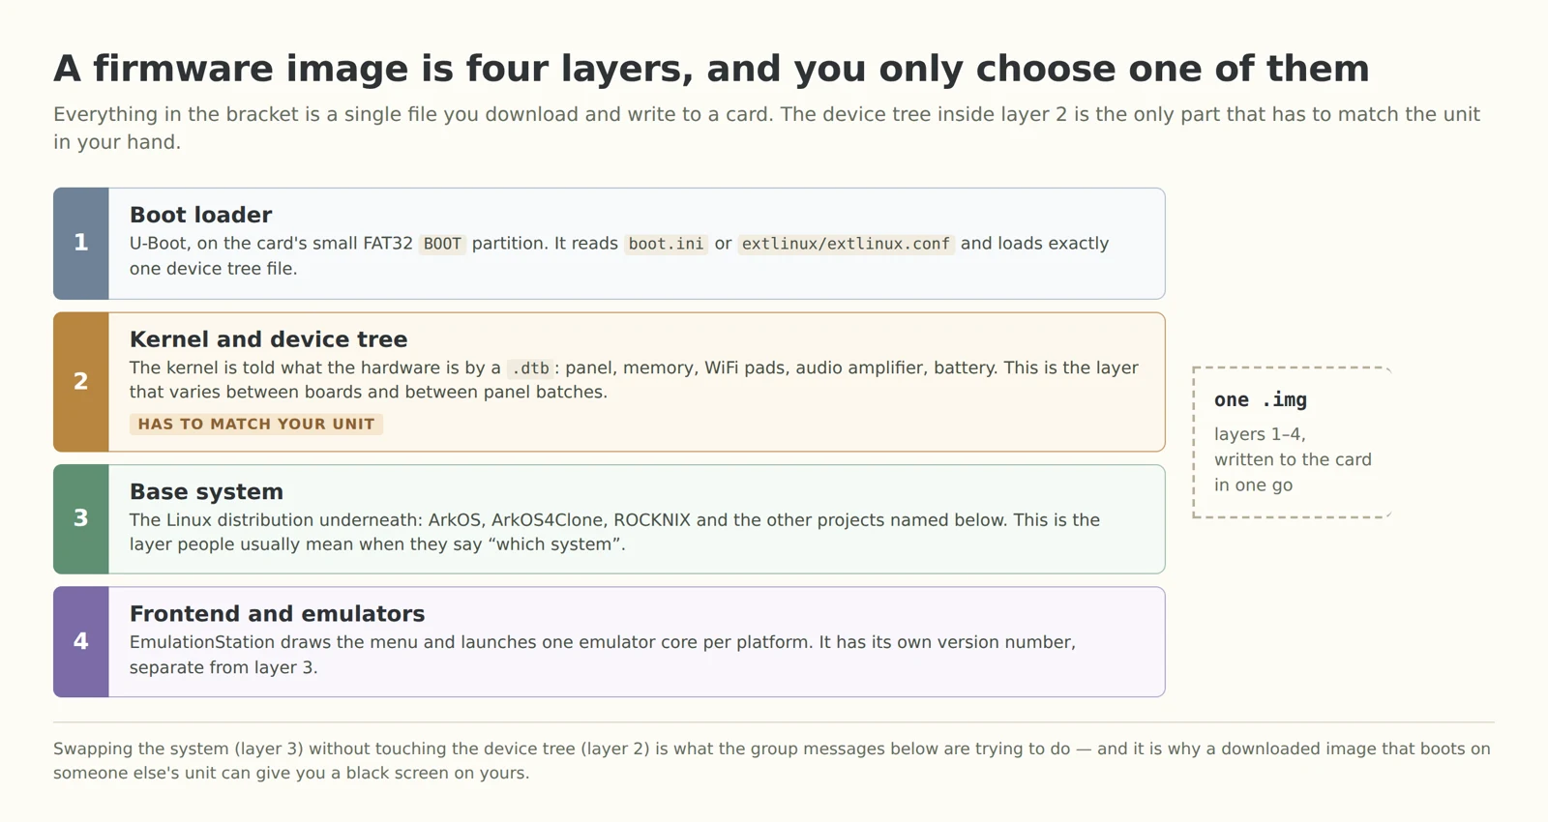Click the number 2 badge beside Kernel and device tree
Screen dimensions: 1548x822
[81, 382]
